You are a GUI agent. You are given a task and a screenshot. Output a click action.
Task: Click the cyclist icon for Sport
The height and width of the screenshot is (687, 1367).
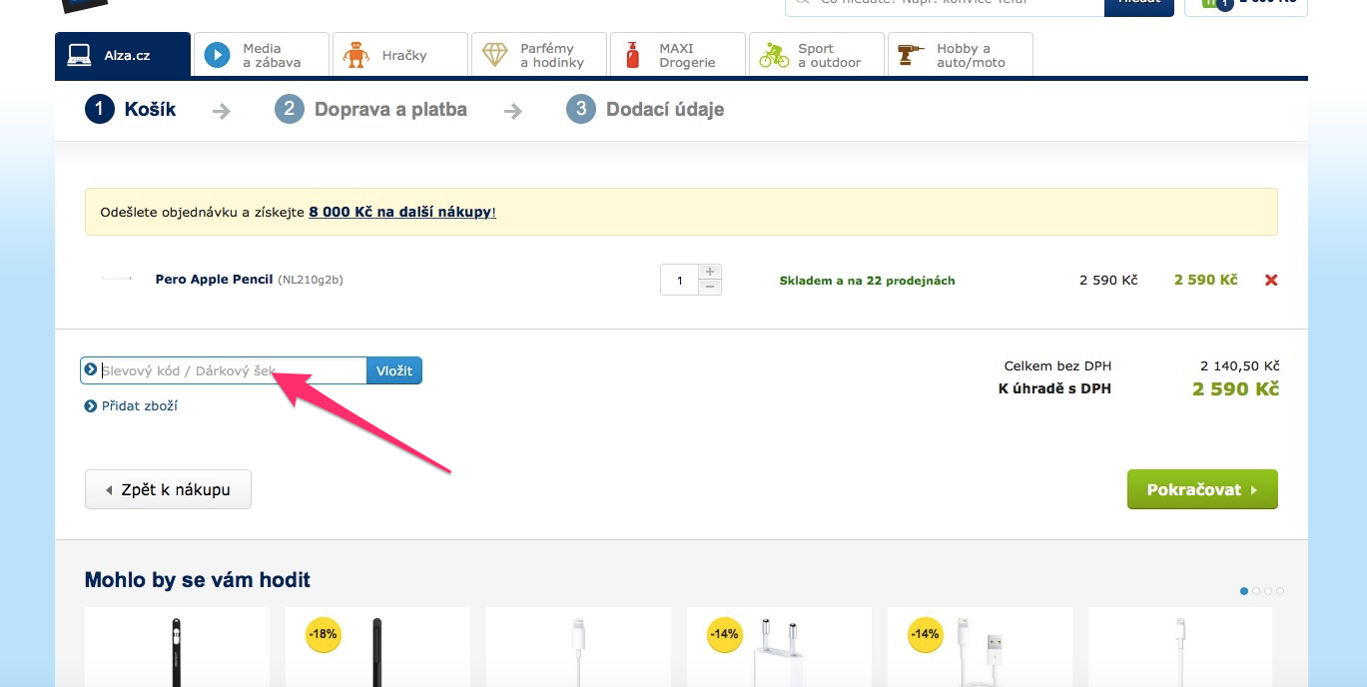[774, 55]
